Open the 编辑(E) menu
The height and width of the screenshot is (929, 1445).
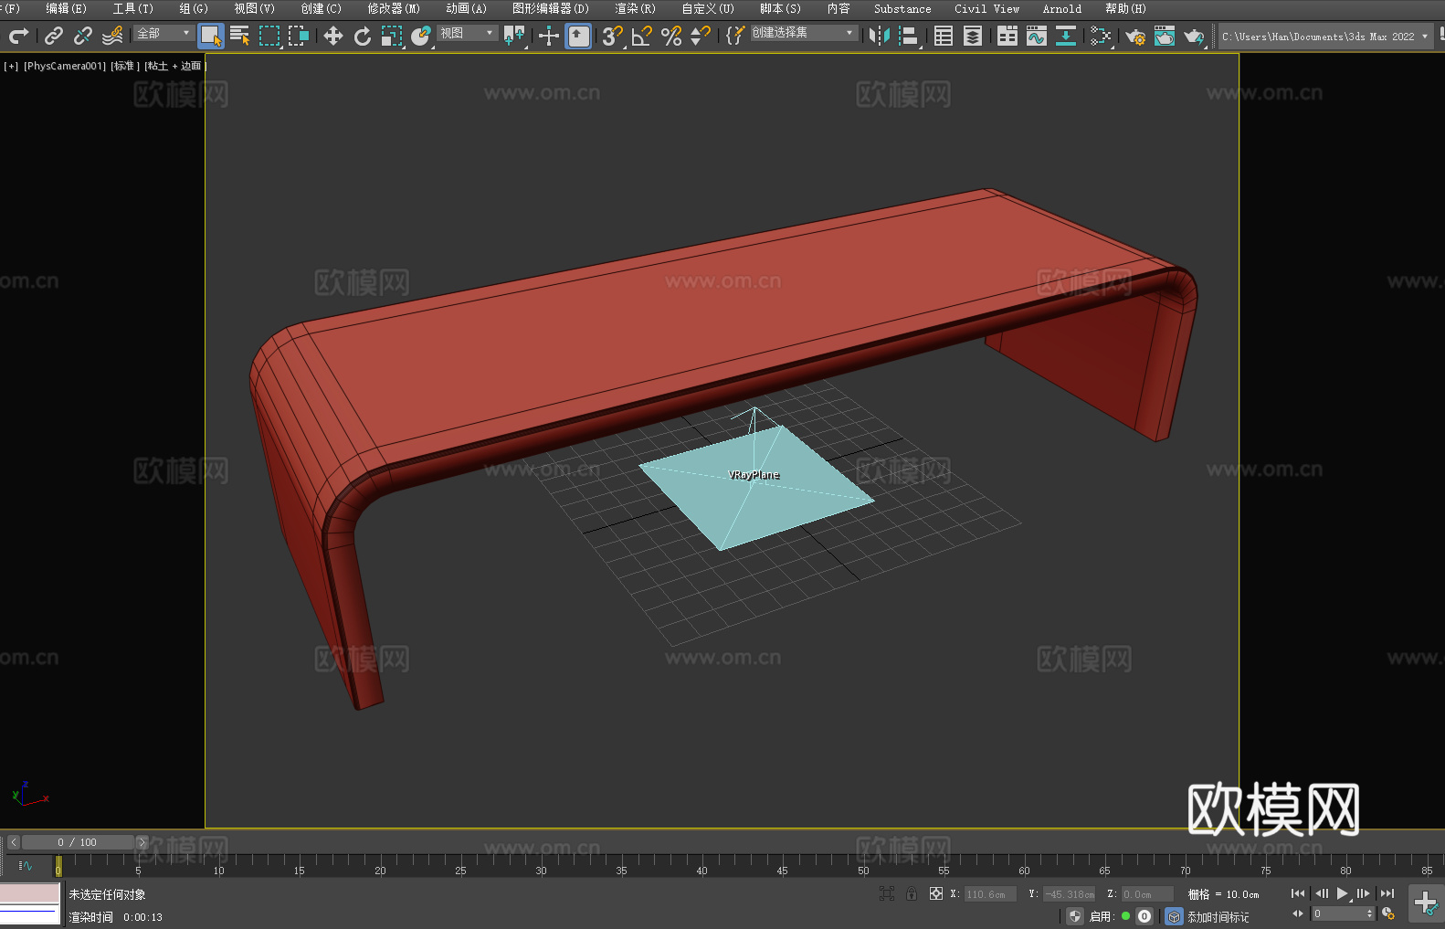[66, 8]
